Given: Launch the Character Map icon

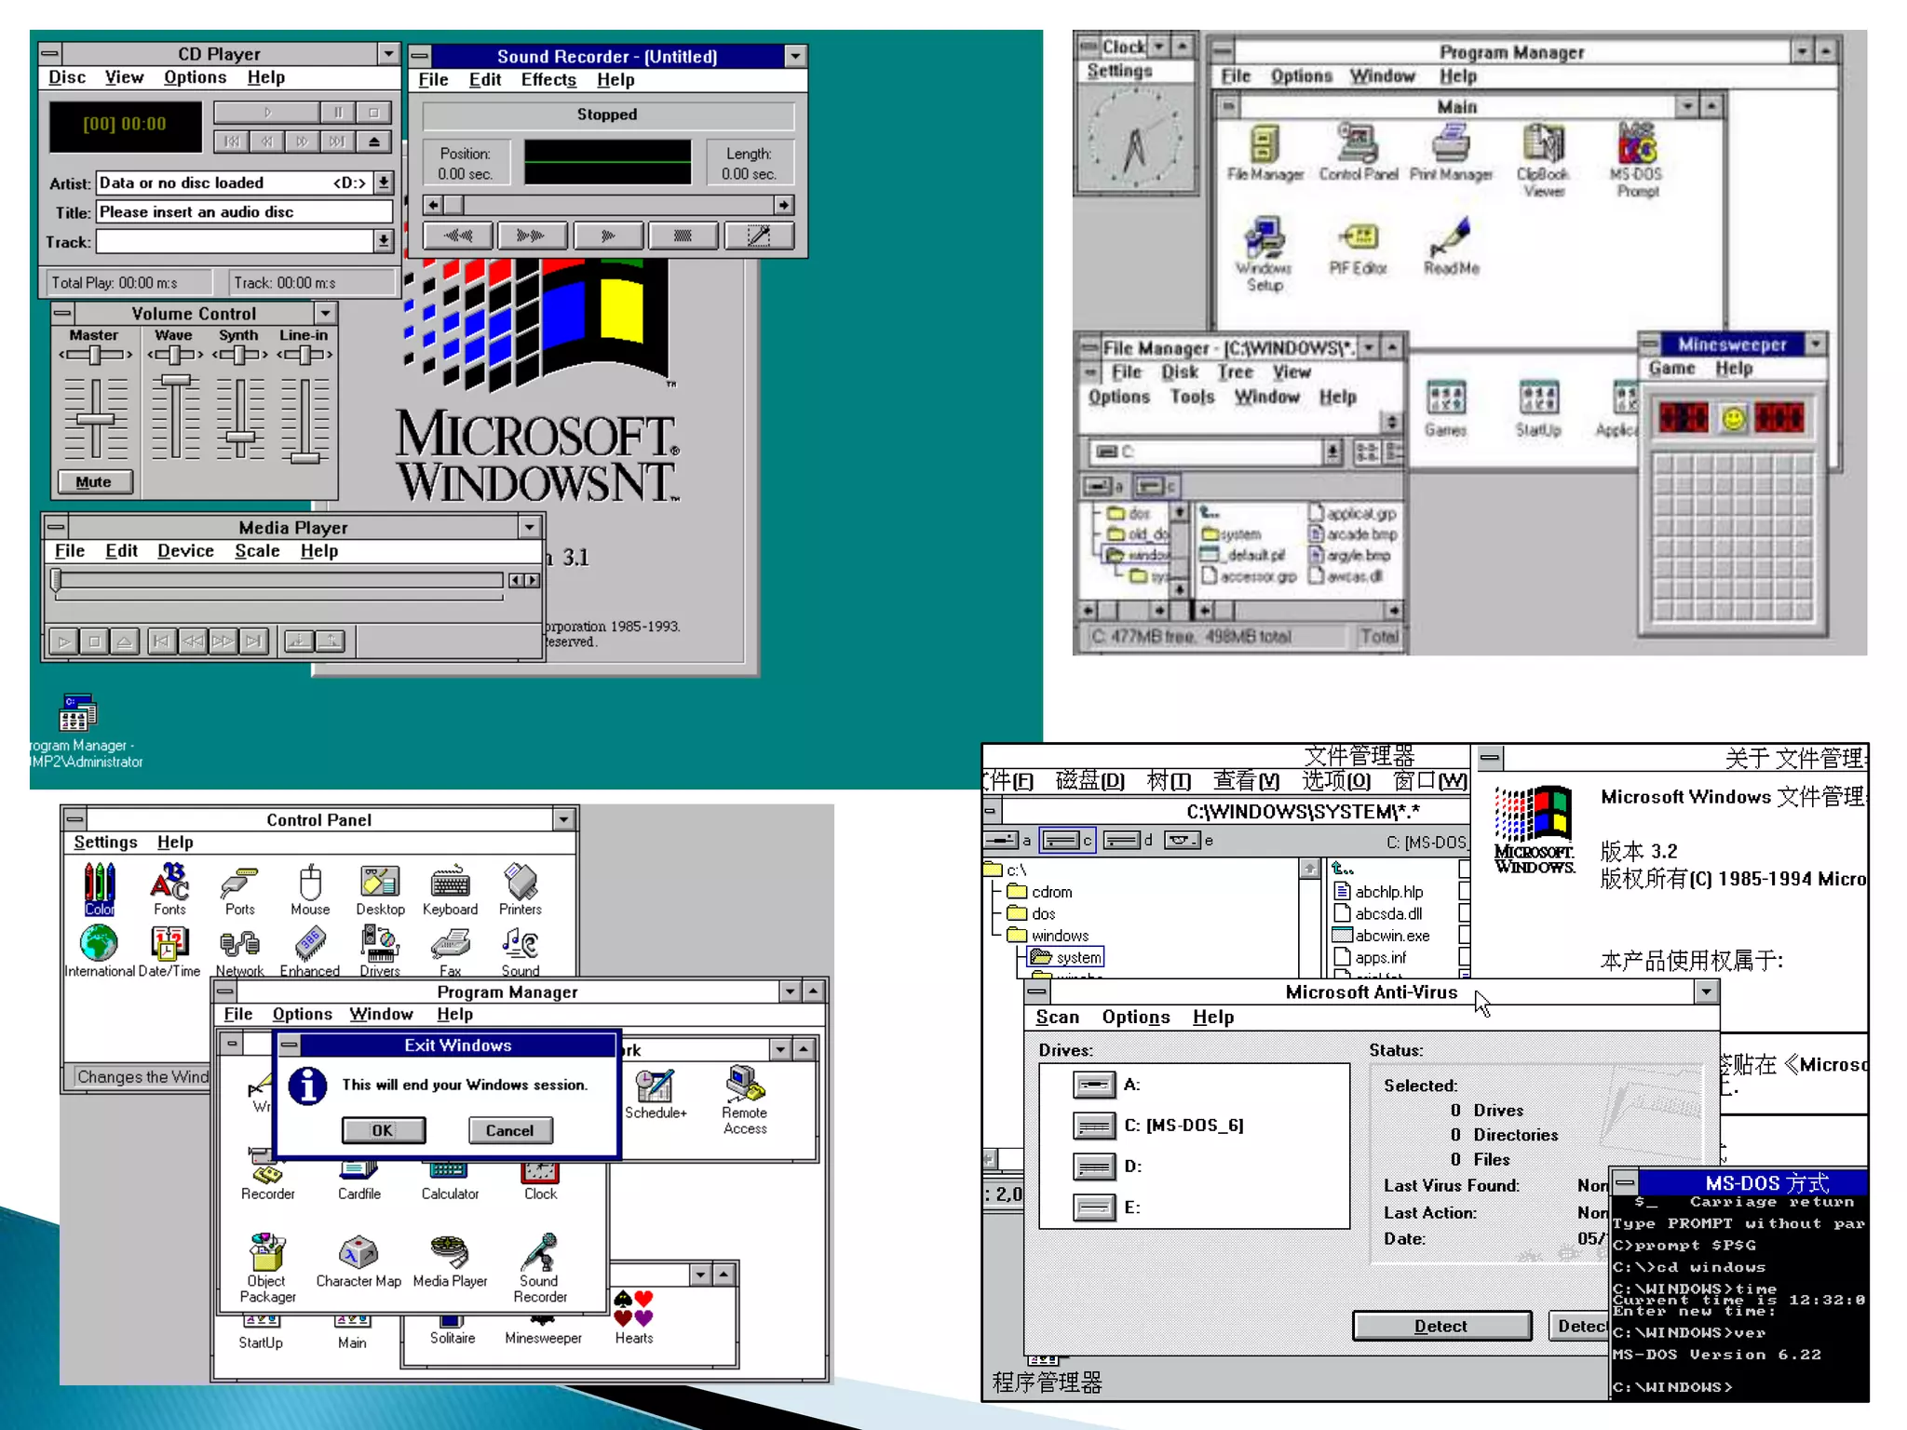Looking at the screenshot, I should (x=358, y=1254).
